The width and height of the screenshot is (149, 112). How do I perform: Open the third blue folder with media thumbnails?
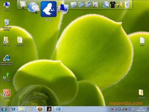pos(88,4)
